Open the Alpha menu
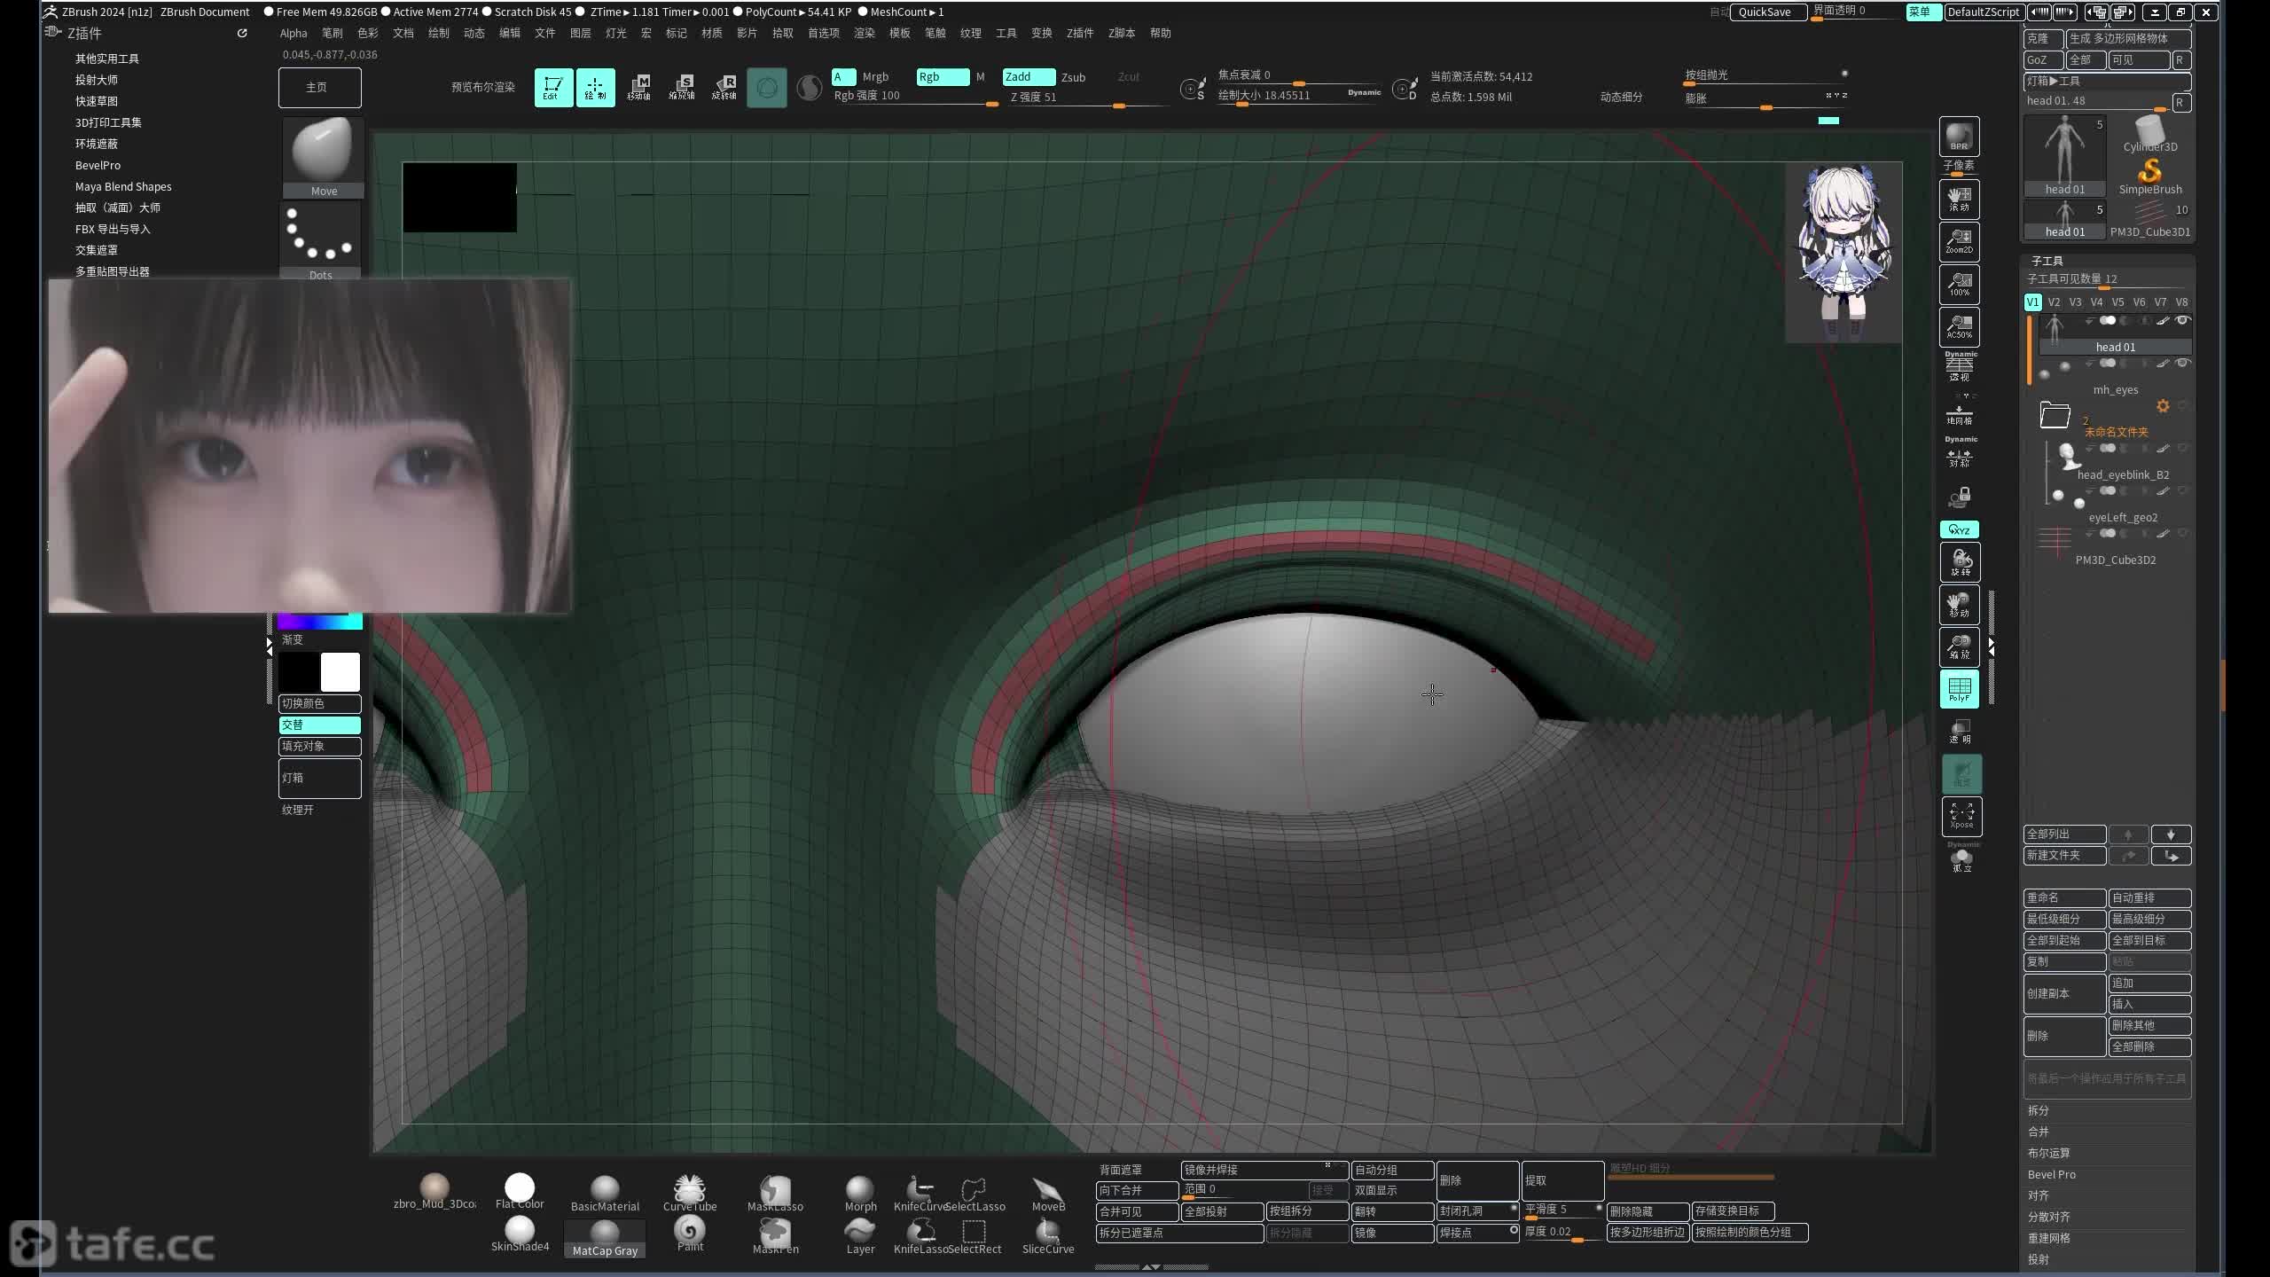 pos(294,33)
